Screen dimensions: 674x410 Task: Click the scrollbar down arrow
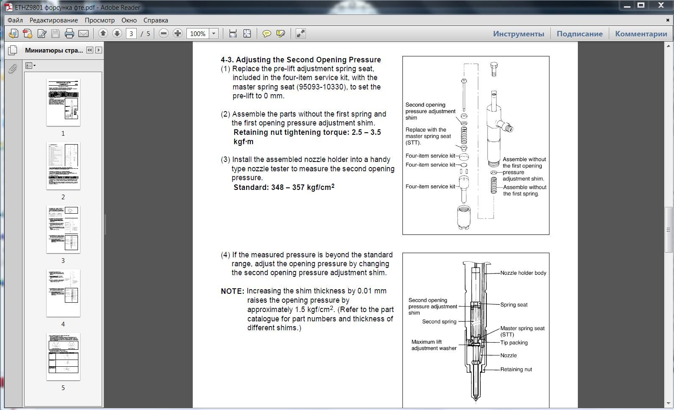click(x=668, y=403)
